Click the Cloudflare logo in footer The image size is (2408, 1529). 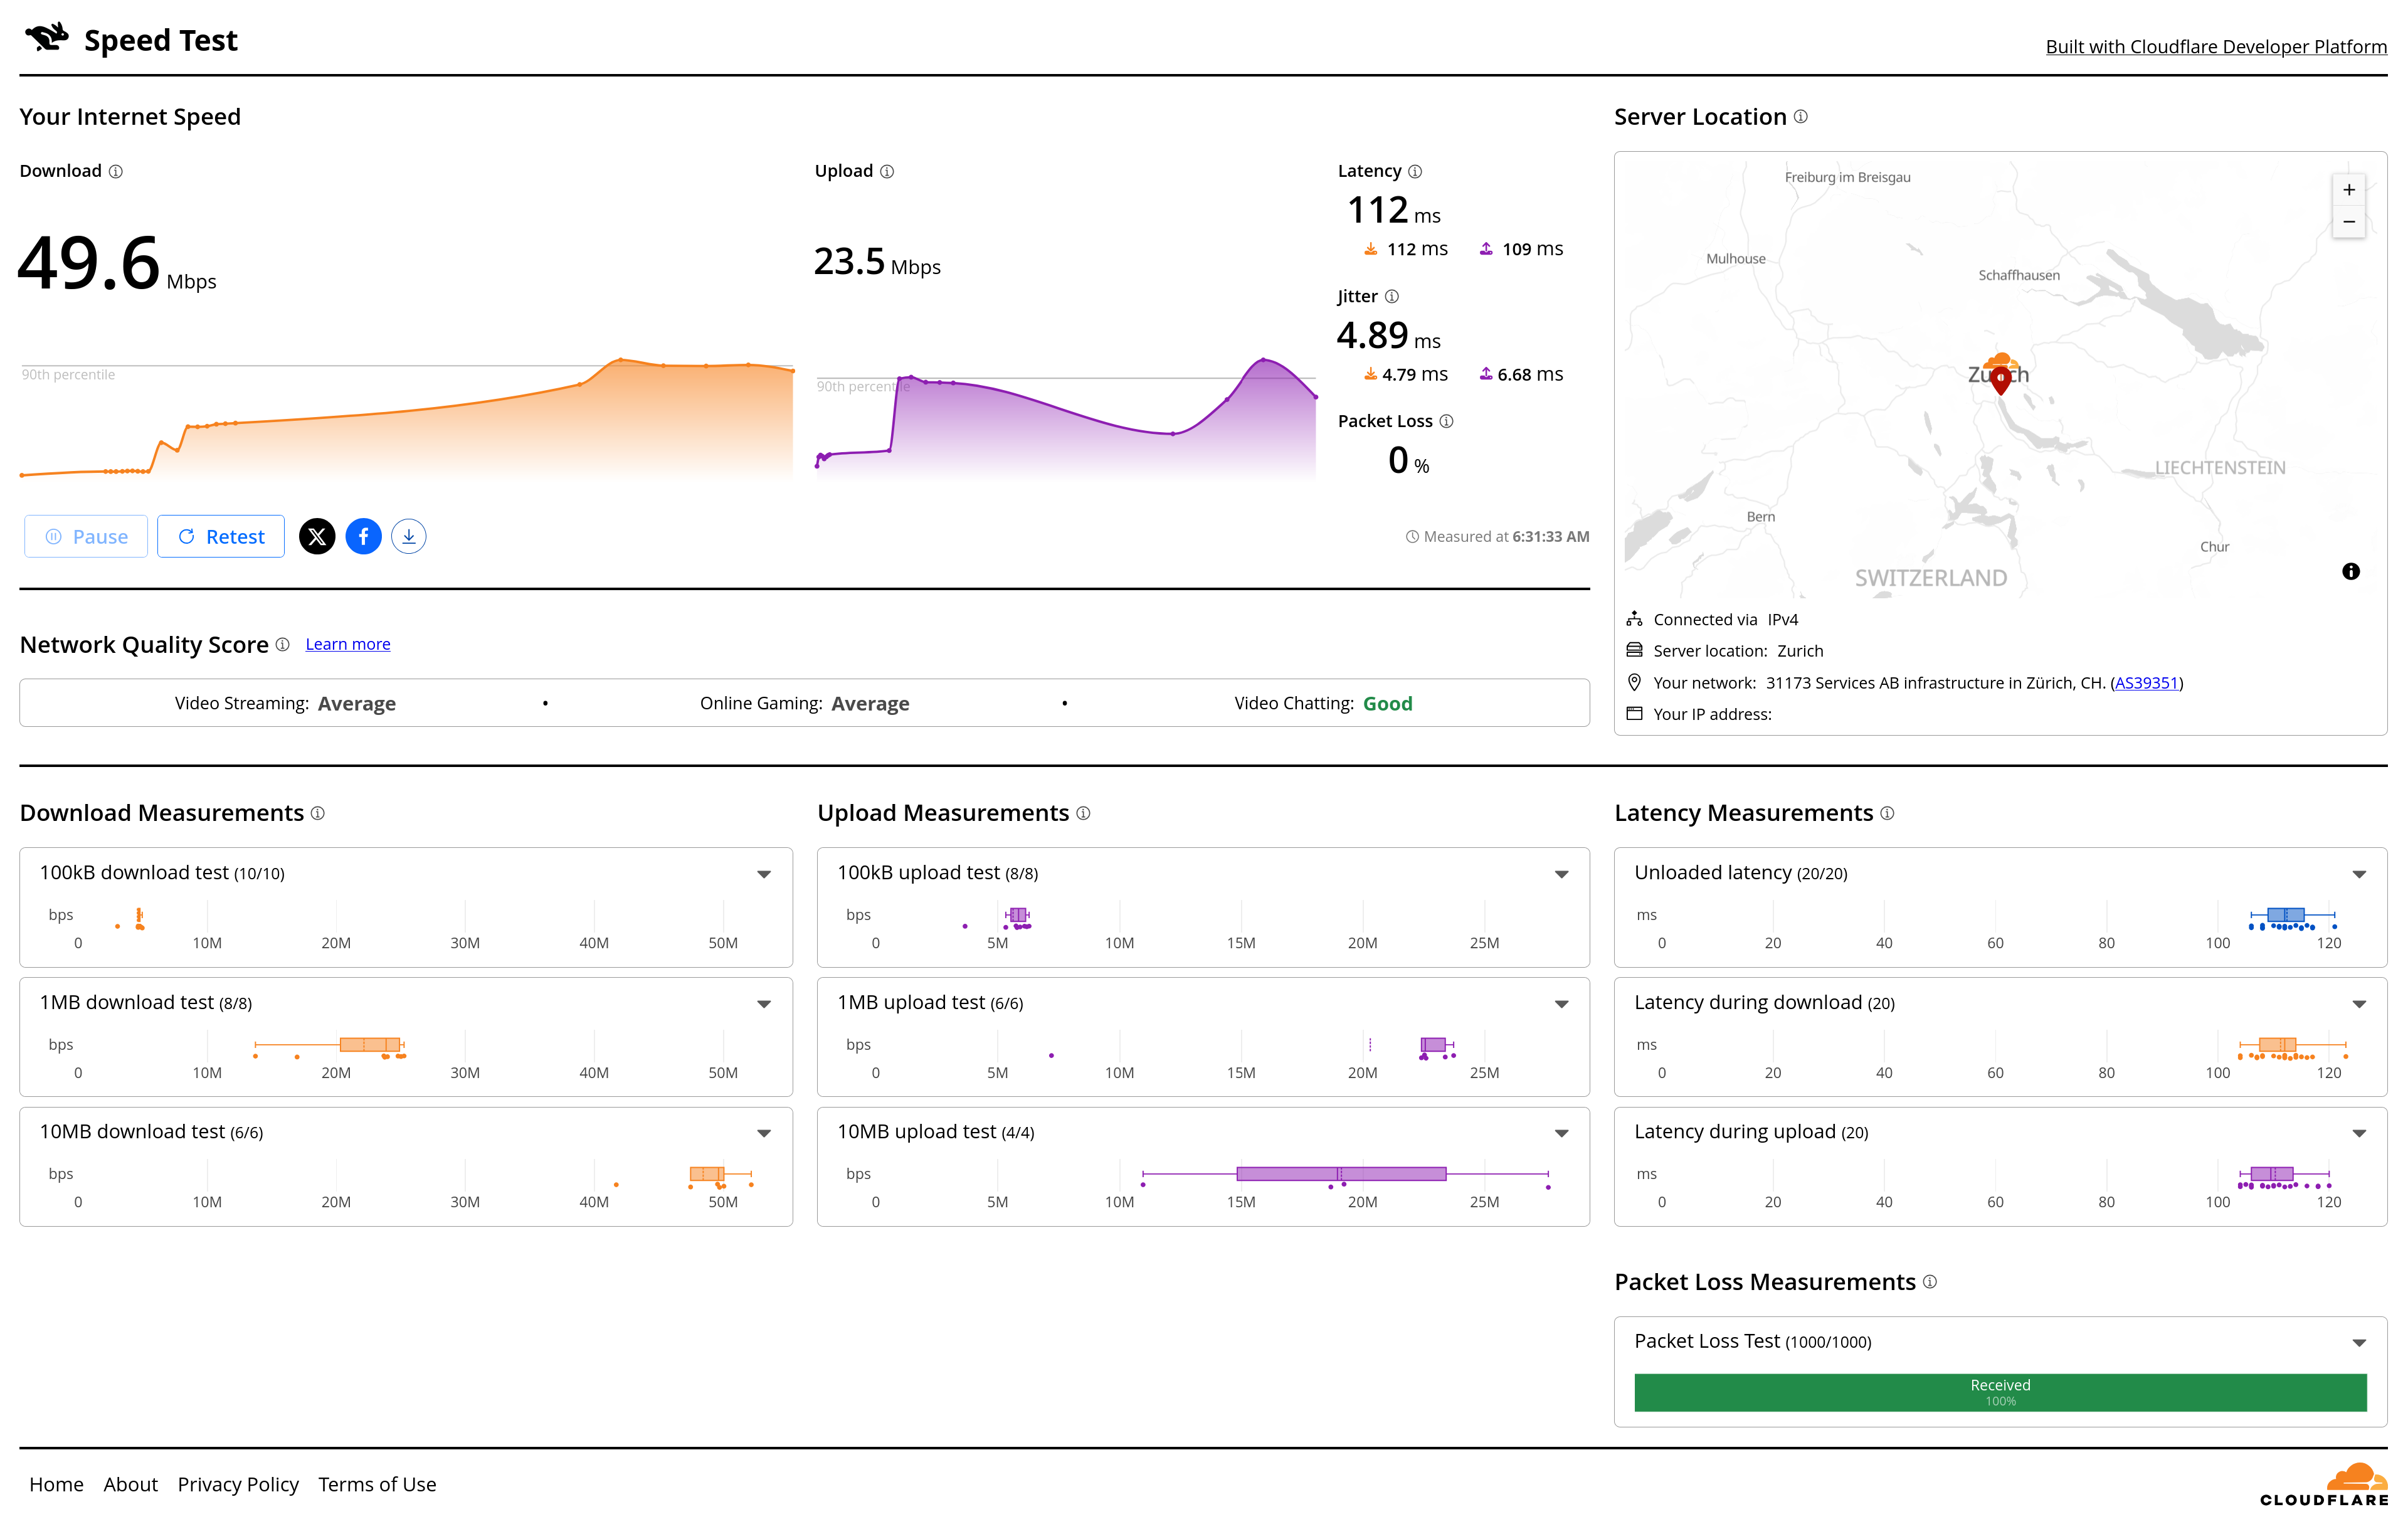click(x=2324, y=1485)
